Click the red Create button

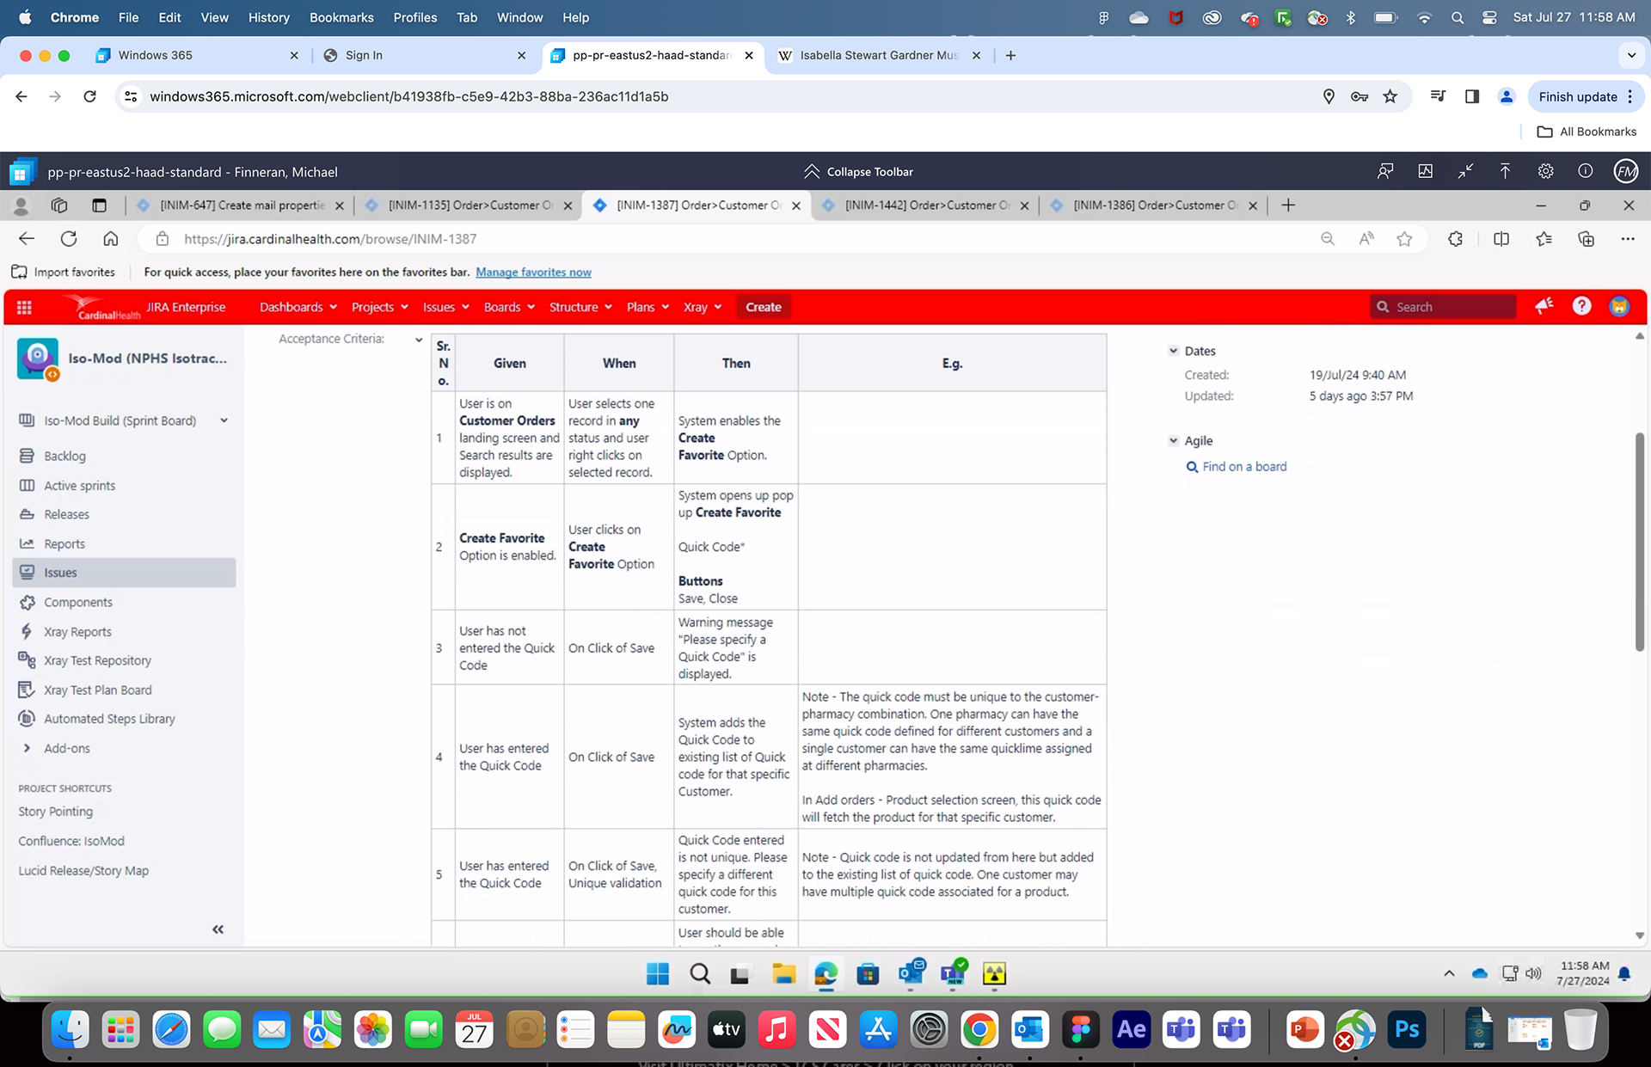(763, 307)
